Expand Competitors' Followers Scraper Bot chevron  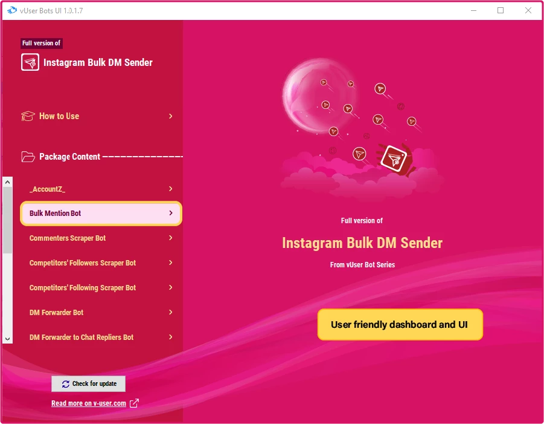tap(171, 263)
